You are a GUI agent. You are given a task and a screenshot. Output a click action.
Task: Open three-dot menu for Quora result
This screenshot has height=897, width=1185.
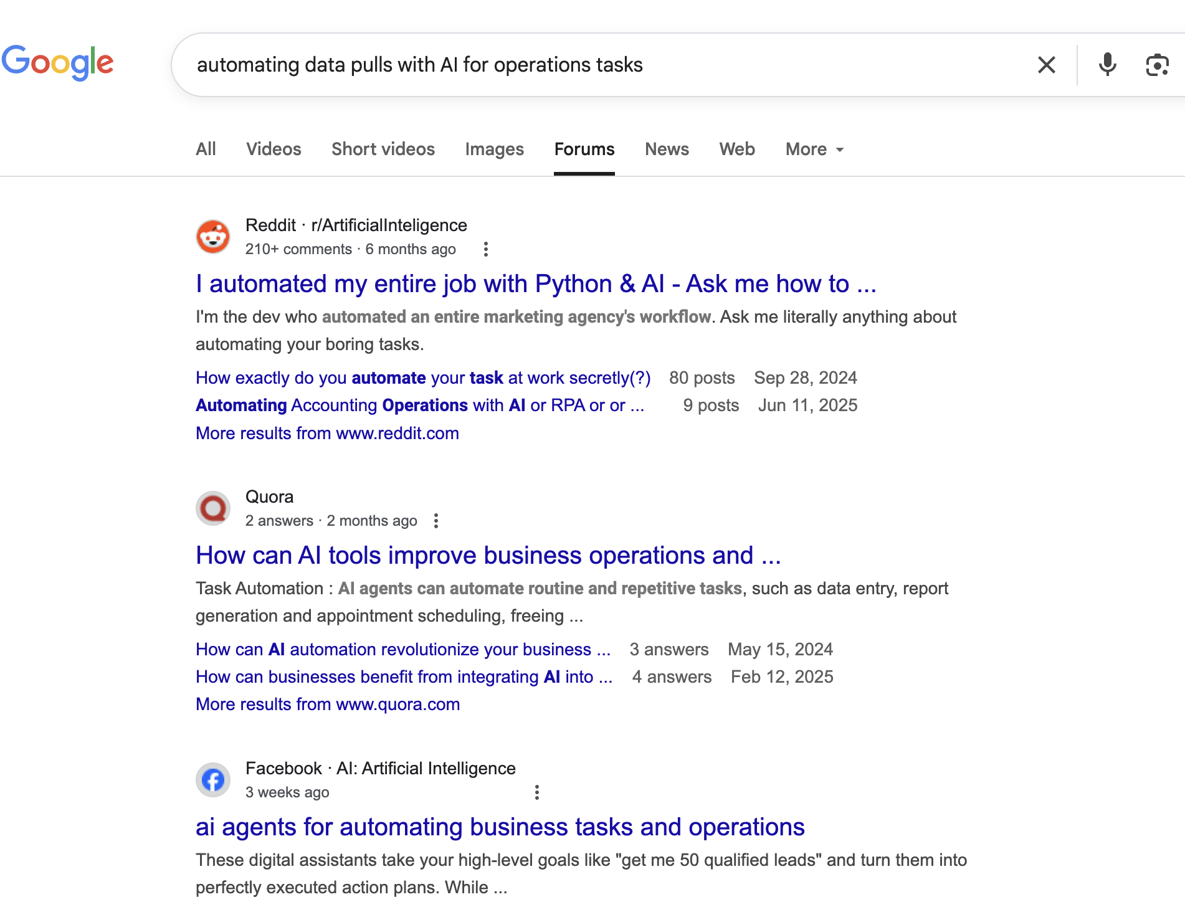pyautogui.click(x=436, y=521)
